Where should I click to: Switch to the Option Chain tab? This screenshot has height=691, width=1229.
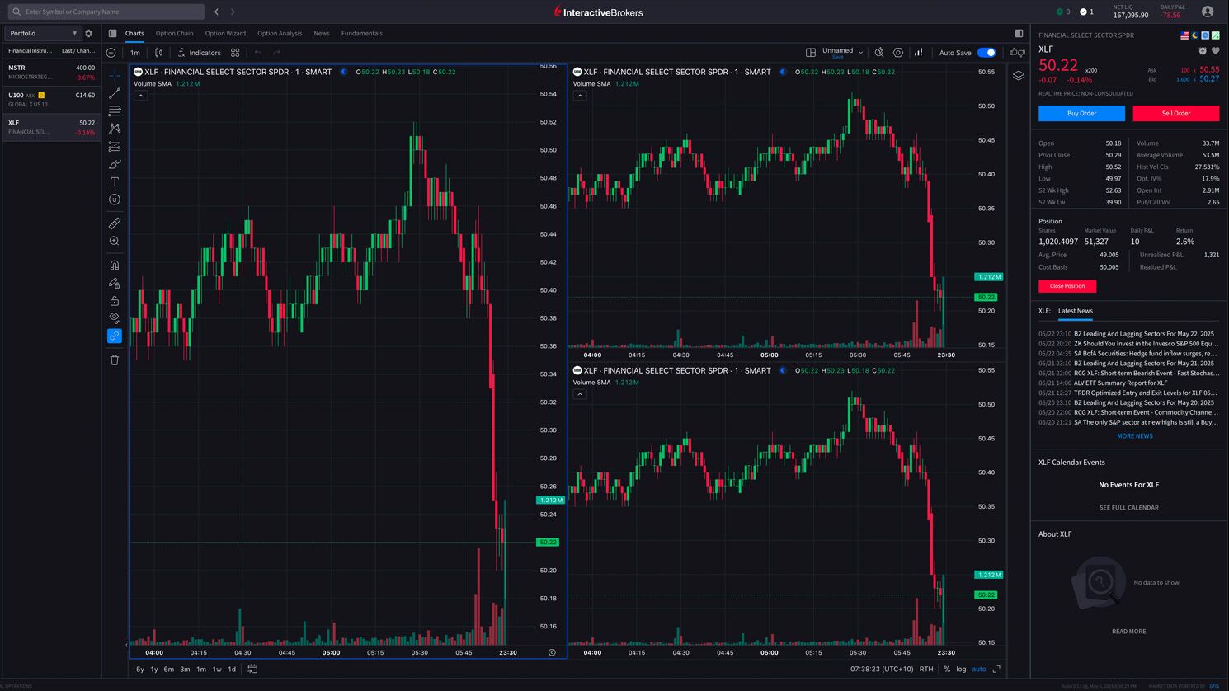tap(174, 34)
